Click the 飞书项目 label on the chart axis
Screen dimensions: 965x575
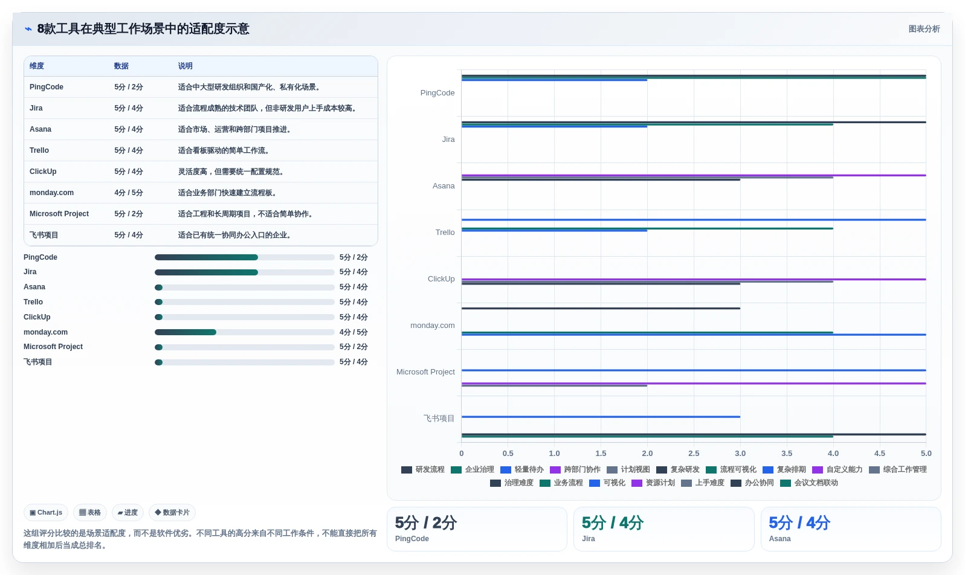[439, 419]
